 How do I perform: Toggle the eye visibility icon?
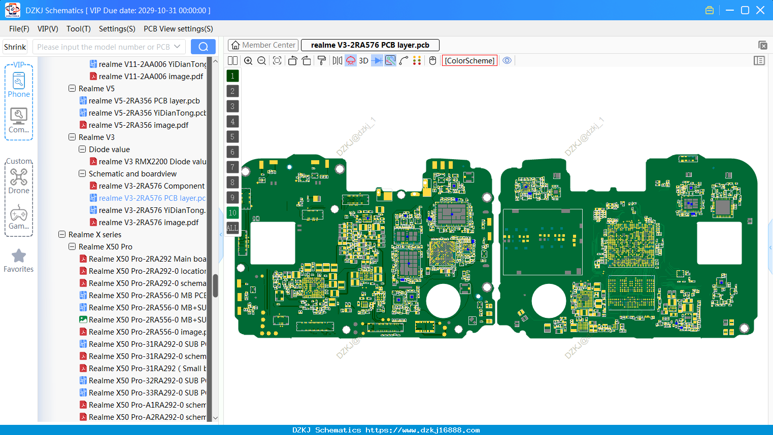[507, 60]
